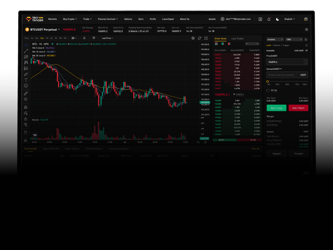This screenshot has width=333, height=250.
Task: Switch to the Last Trades tab
Action: [237, 39]
